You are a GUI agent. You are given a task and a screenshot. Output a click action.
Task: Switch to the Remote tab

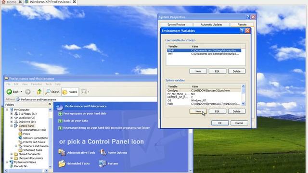click(242, 25)
